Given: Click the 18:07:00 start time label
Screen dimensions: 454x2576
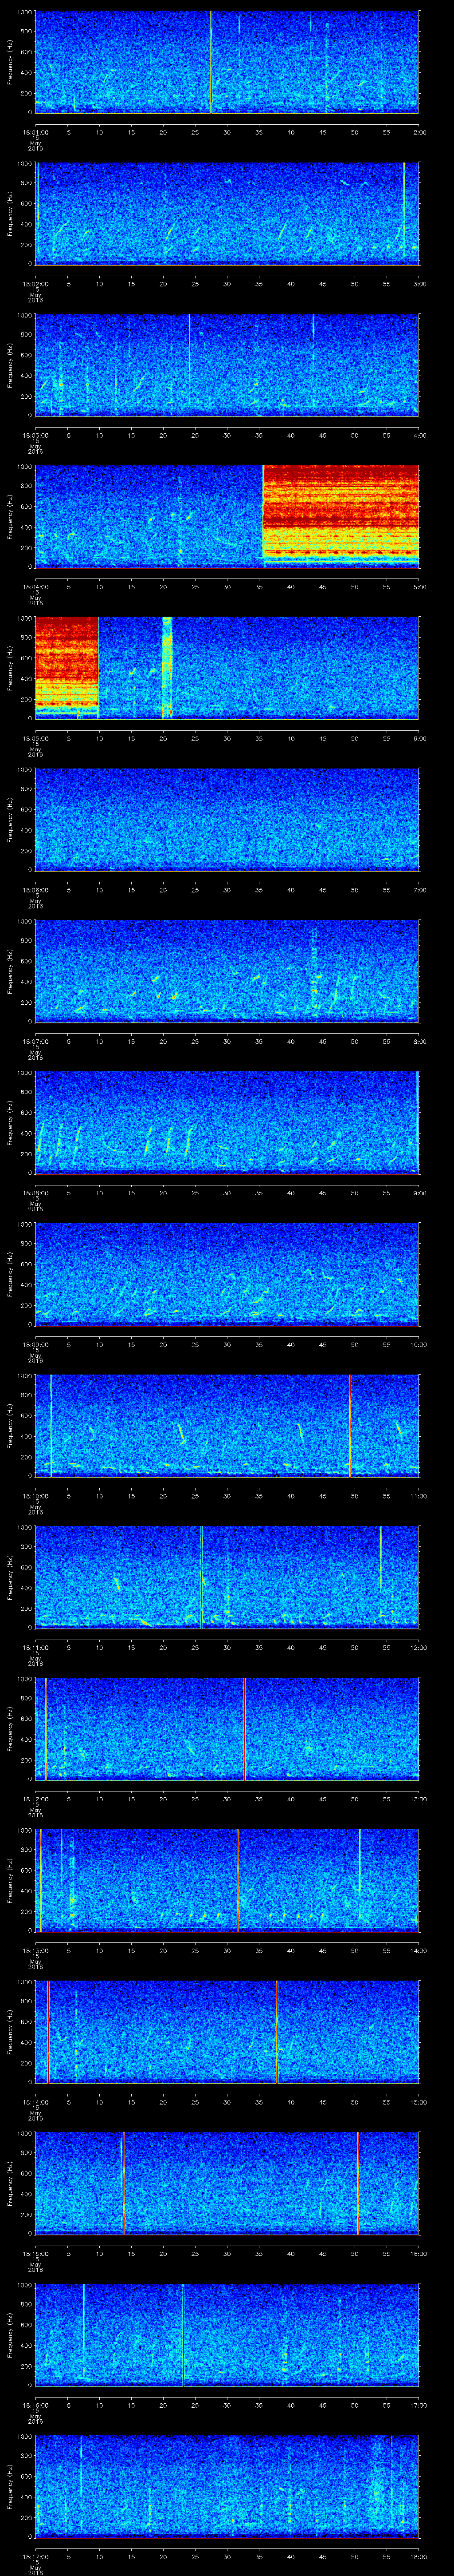Looking at the screenshot, I should click(35, 1042).
